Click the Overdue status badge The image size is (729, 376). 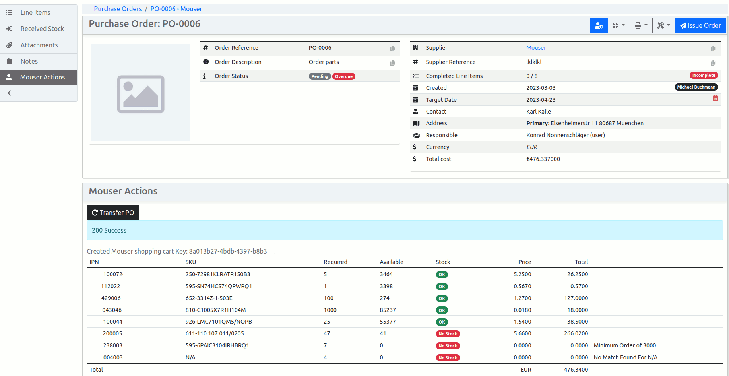pyautogui.click(x=344, y=76)
